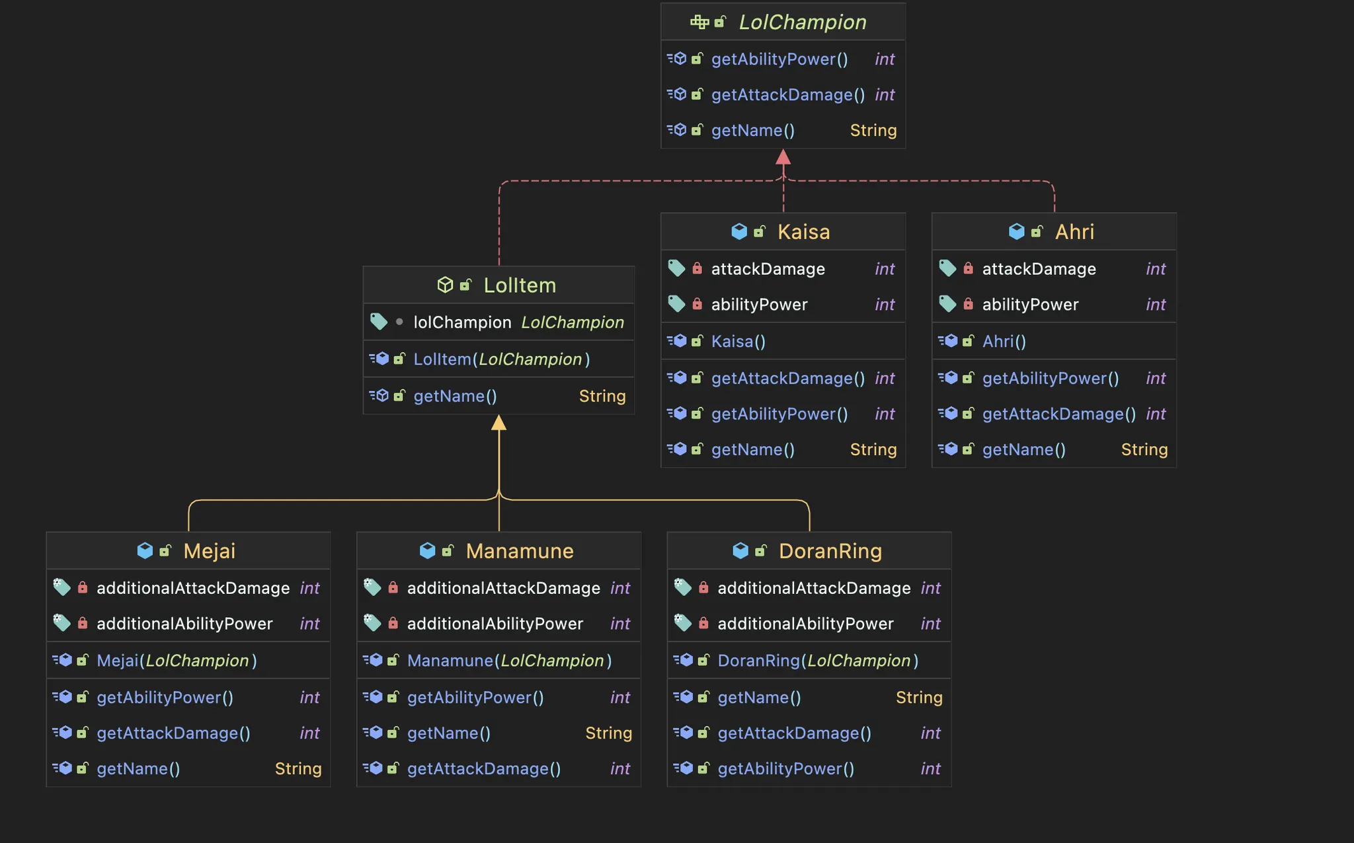This screenshot has width=1354, height=843.
Task: Click the class icon beside Ahri
Action: [1016, 231]
